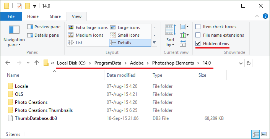The height and width of the screenshot is (139, 270).
Task: Open the Add columns icon menu
Action: click(x=184, y=35)
